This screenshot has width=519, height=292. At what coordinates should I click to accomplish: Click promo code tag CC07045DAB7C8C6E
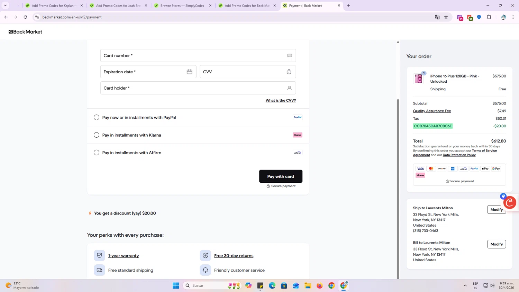[x=433, y=126]
